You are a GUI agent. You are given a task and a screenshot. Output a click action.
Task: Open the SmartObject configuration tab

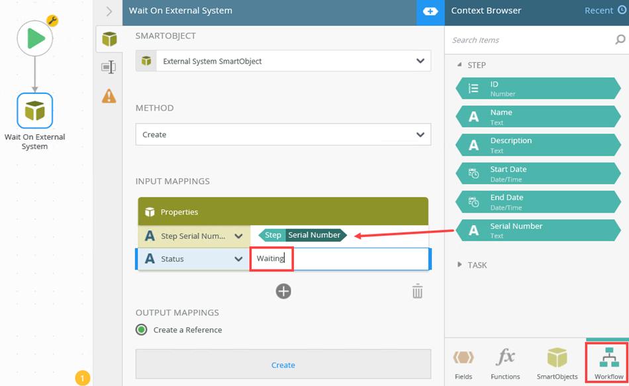(109, 39)
